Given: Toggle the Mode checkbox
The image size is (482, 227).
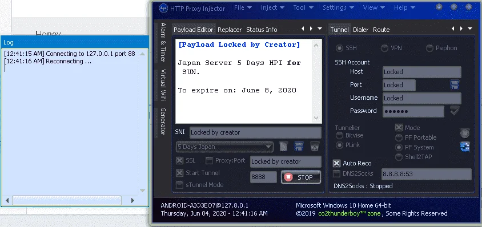Looking at the screenshot, I should 399,128.
